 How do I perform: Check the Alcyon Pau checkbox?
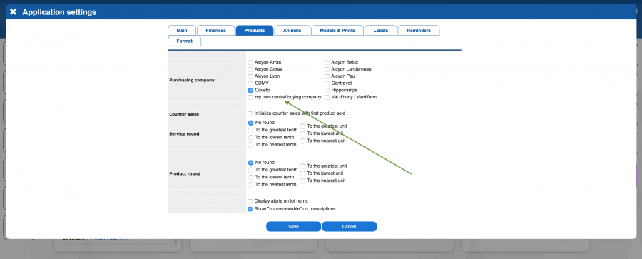[x=327, y=76]
